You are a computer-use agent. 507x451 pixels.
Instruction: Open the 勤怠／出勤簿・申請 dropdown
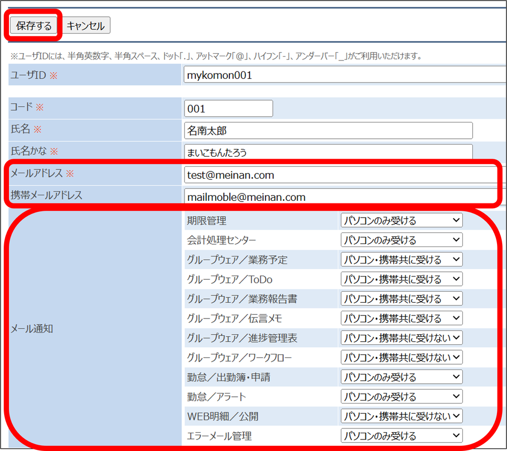click(x=401, y=377)
